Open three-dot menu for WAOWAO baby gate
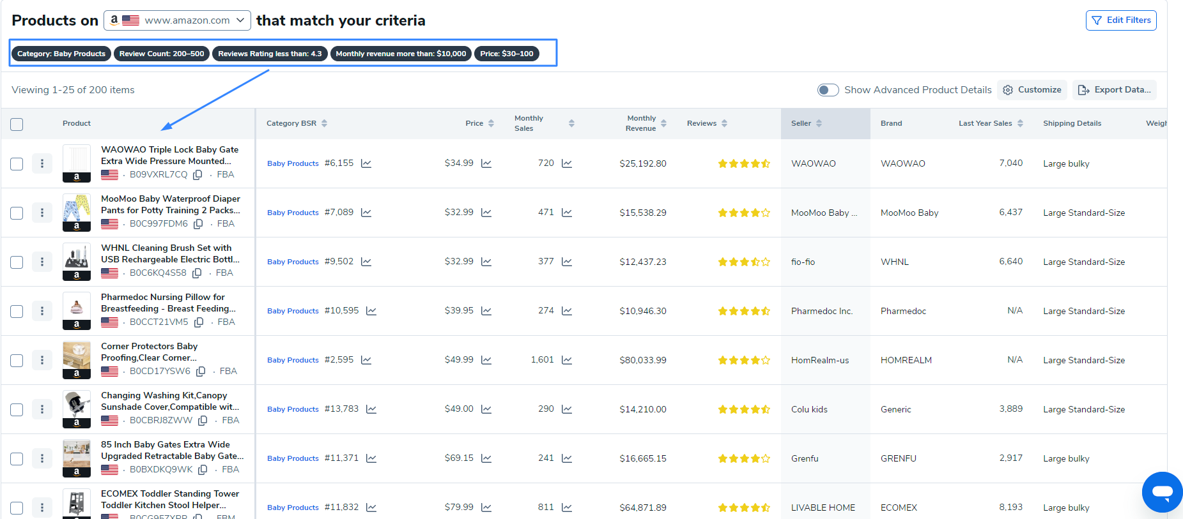 pyautogui.click(x=42, y=163)
